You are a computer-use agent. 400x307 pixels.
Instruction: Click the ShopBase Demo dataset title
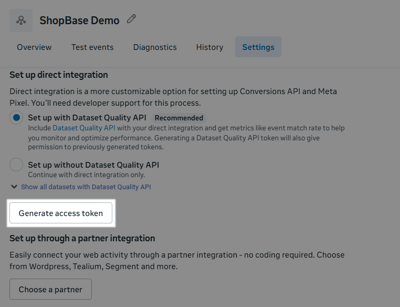point(79,21)
